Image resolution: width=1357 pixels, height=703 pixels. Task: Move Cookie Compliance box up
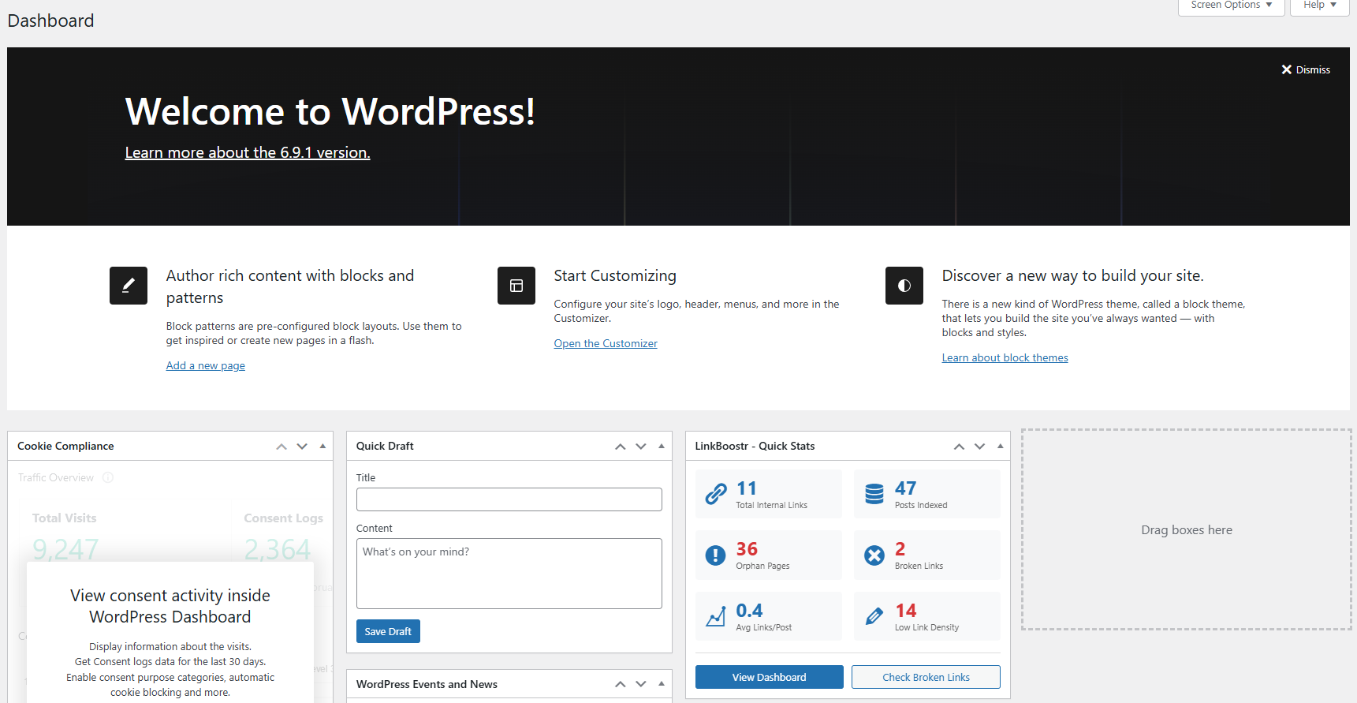point(281,447)
